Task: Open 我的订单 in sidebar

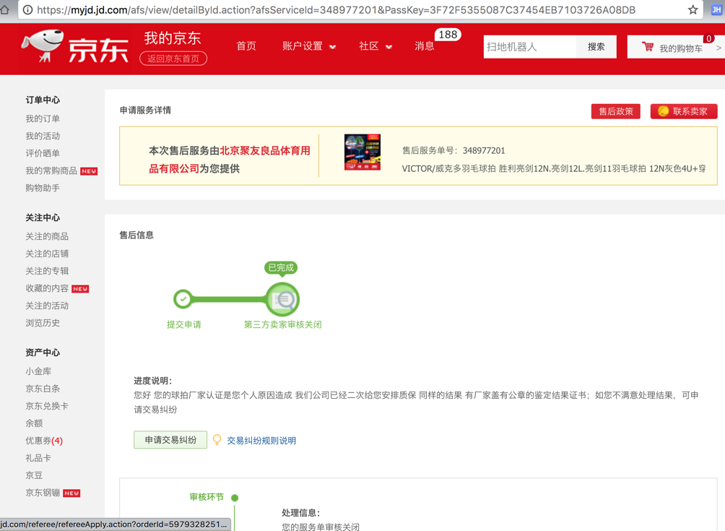Action: point(43,119)
